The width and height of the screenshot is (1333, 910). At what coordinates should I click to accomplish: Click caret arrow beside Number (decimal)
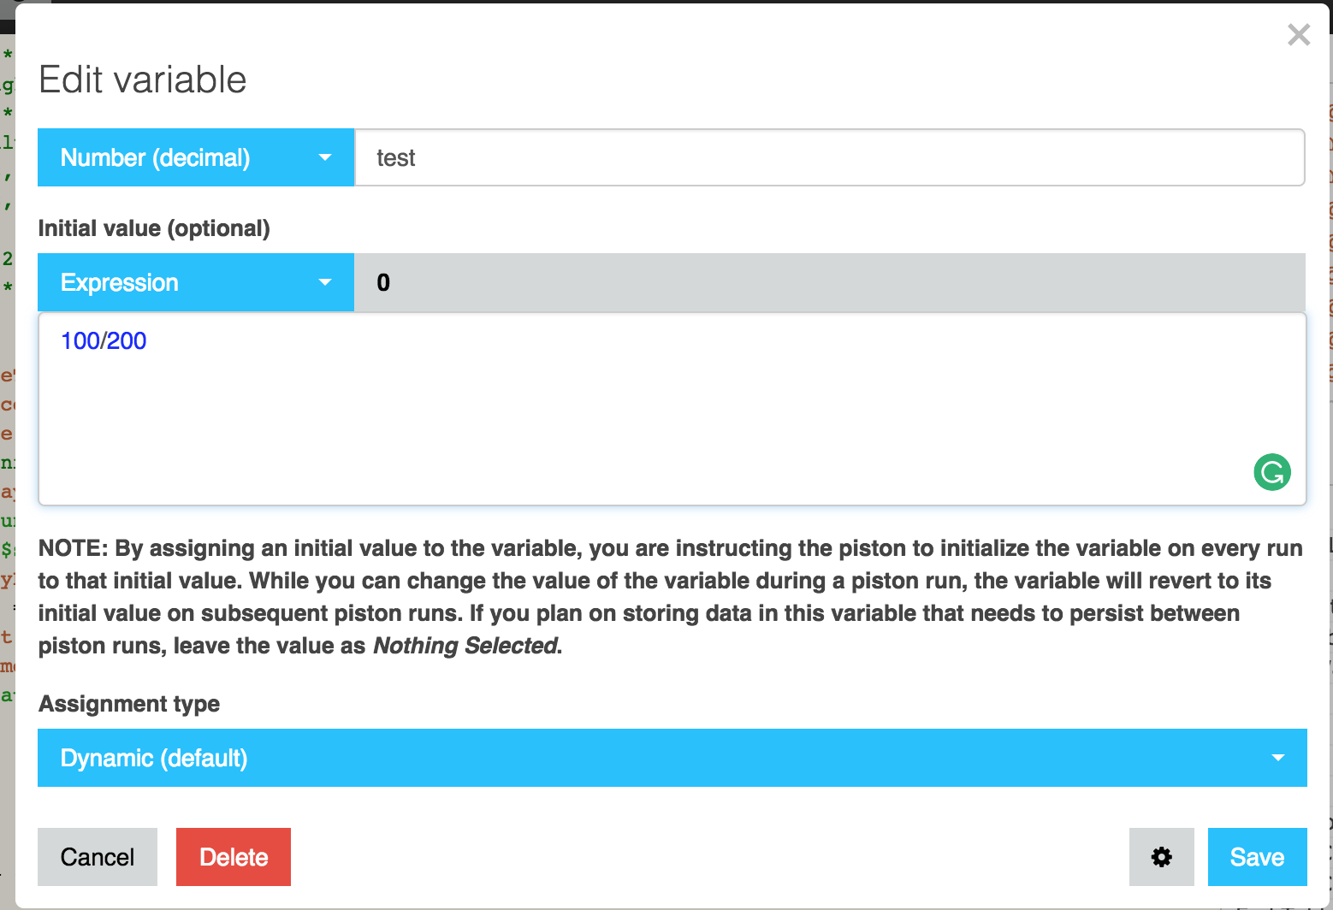tap(325, 157)
